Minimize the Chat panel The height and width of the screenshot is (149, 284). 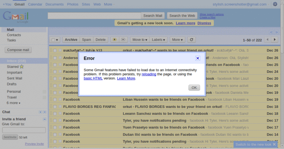click(x=45, y=112)
